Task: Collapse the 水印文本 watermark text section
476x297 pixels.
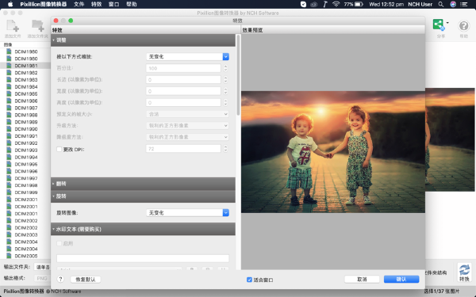Action: pos(143,229)
